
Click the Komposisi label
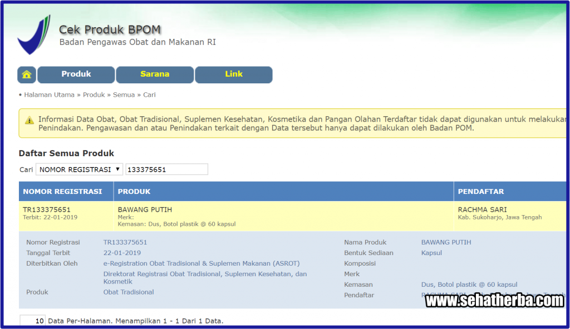(x=360, y=263)
